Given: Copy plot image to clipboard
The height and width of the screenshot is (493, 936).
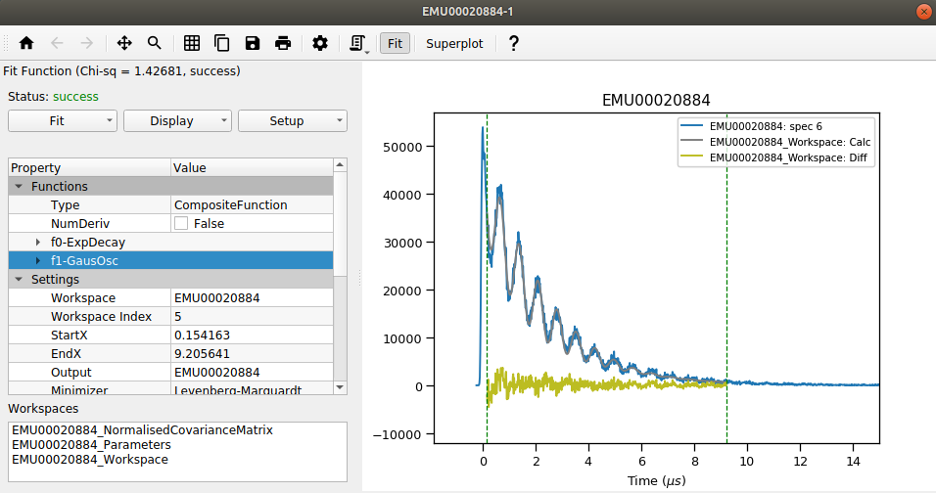Looking at the screenshot, I should 222,43.
